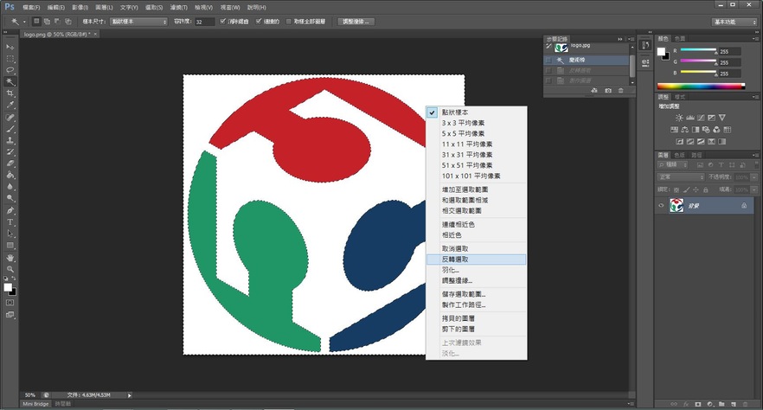This screenshot has width=763, height=410.
Task: Create new snapshot in History panel
Action: tap(608, 91)
